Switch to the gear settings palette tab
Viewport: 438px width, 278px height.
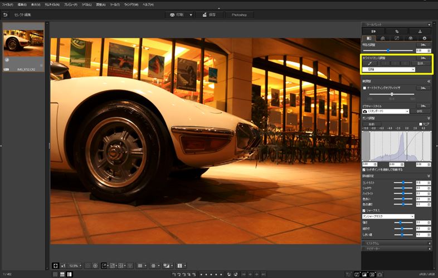[x=425, y=38]
